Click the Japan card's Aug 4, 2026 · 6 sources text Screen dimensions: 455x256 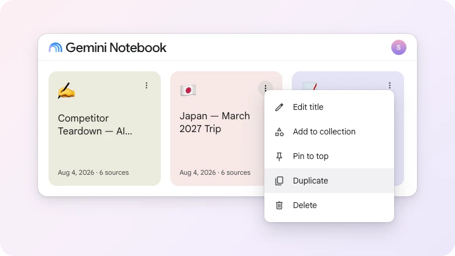(215, 172)
